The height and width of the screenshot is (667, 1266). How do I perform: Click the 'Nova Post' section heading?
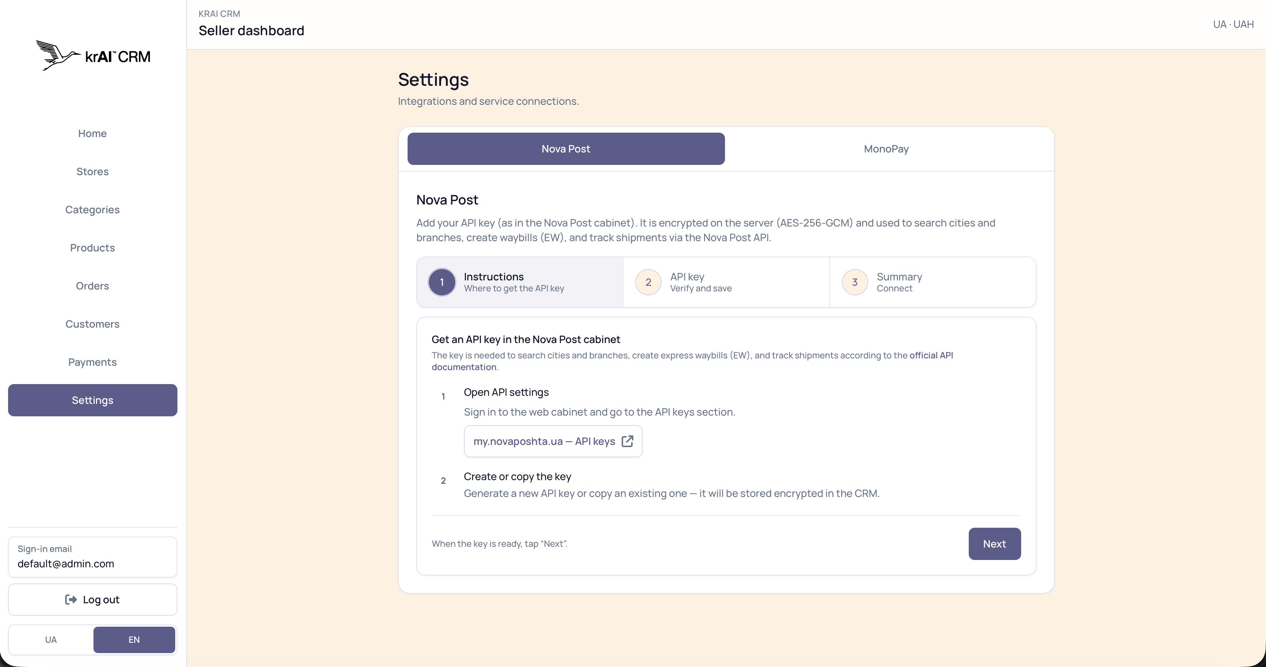click(x=447, y=200)
